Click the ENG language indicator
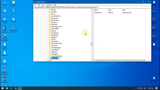Viewport: 160px width, 90px height. coord(145,88)
